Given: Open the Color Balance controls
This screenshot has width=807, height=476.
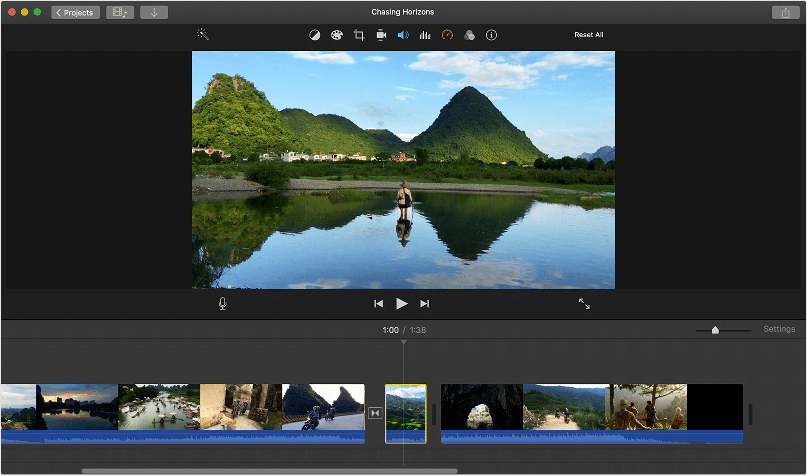Looking at the screenshot, I should pos(315,35).
